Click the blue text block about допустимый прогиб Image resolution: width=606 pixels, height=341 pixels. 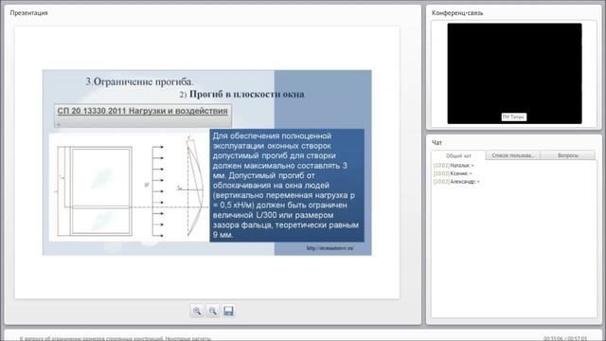coord(287,186)
